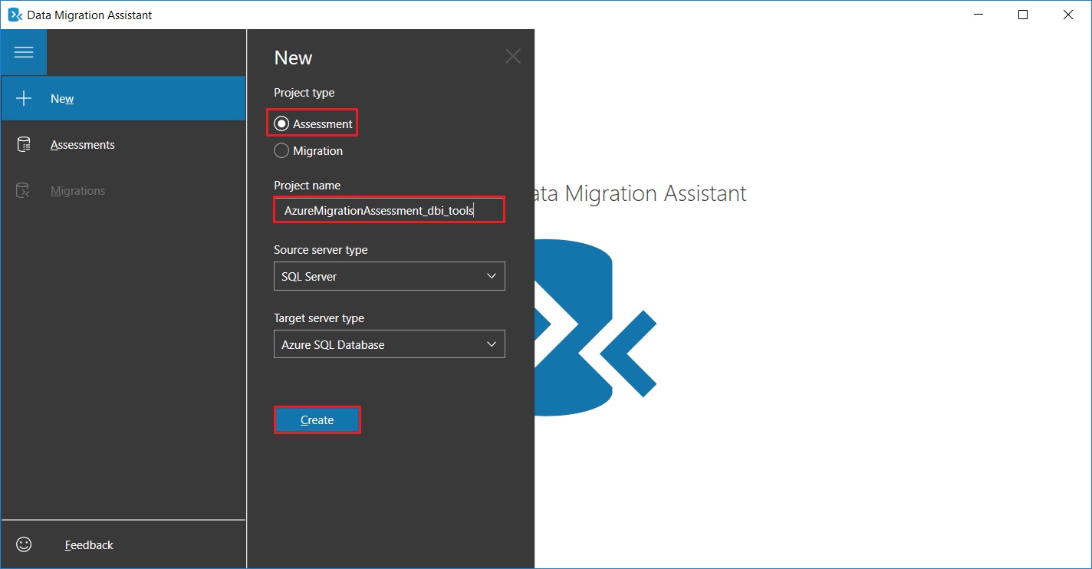Screen dimensions: 1092x569
Task: Close the Data Migration Assistant window
Action: click(1068, 15)
